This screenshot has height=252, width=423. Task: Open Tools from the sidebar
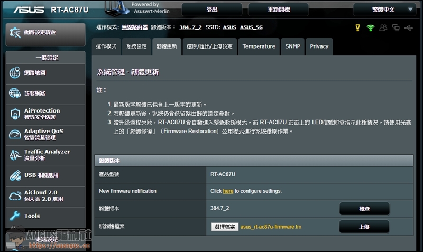[45, 216]
